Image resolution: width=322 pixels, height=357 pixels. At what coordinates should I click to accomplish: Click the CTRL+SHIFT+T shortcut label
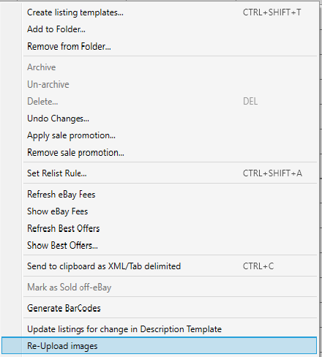pos(272,12)
